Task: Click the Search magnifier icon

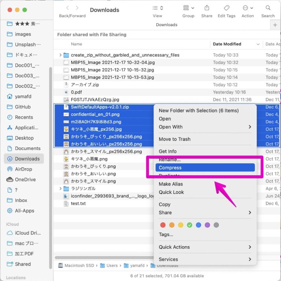Action: [268, 8]
